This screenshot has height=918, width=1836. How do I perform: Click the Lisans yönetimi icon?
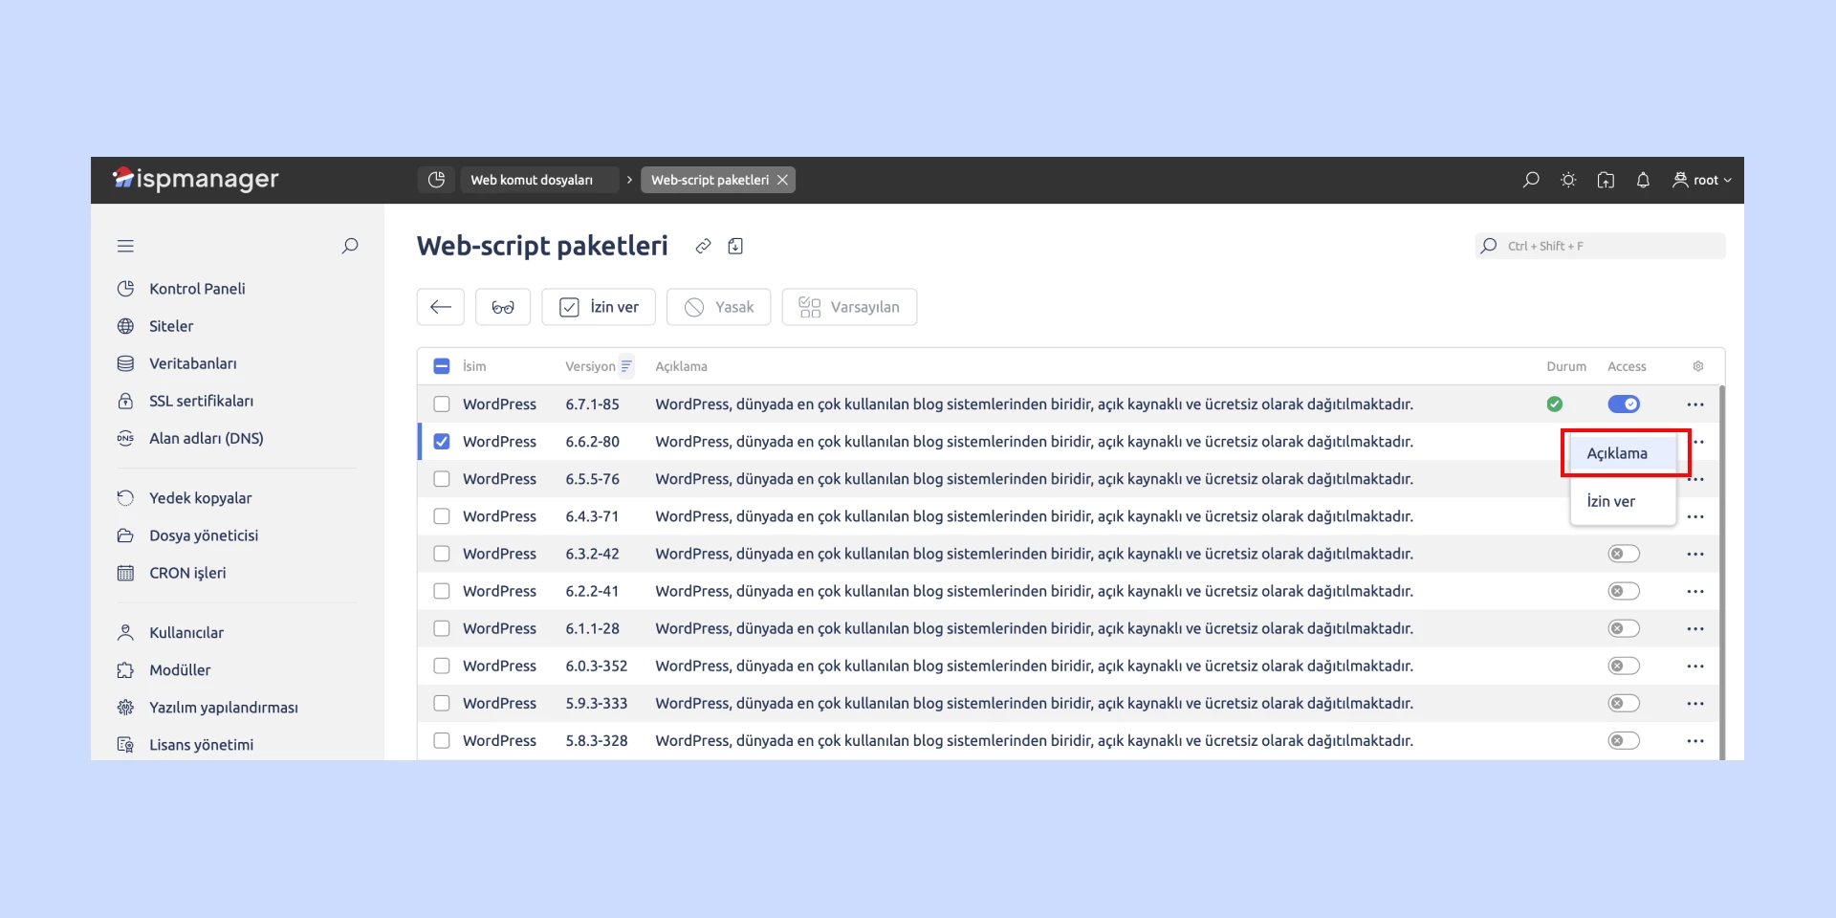tap(125, 745)
